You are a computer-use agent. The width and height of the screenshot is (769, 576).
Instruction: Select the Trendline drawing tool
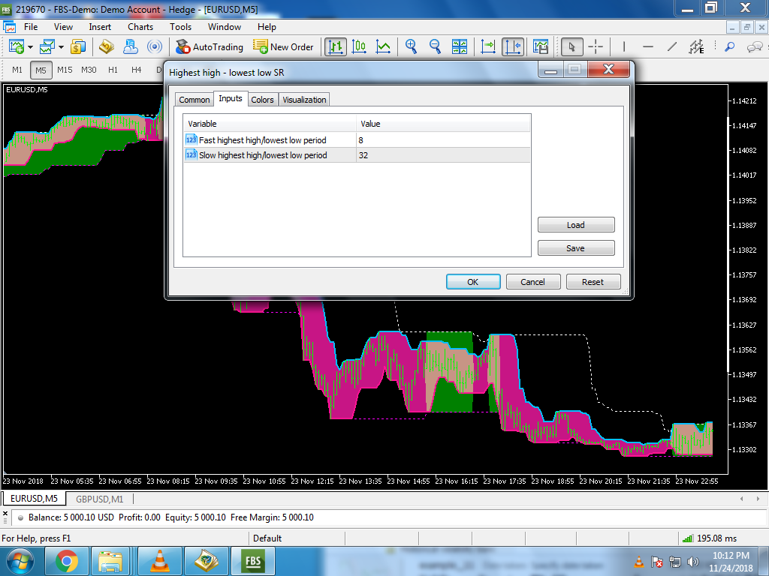[672, 47]
